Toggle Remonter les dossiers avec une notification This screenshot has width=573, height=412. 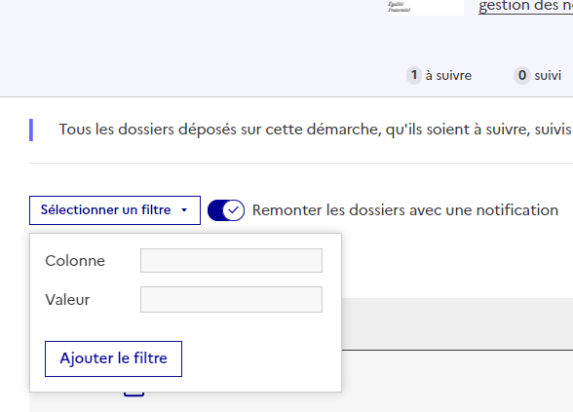226,210
